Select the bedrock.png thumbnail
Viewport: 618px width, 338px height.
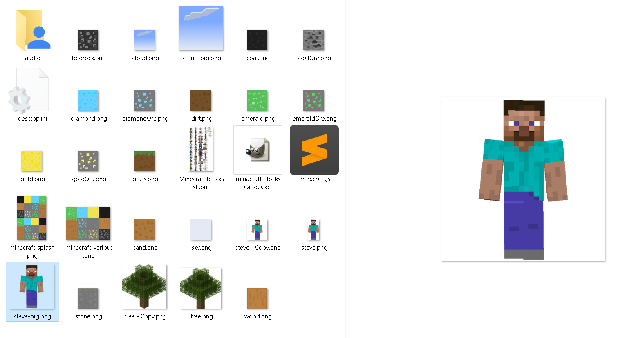point(88,40)
